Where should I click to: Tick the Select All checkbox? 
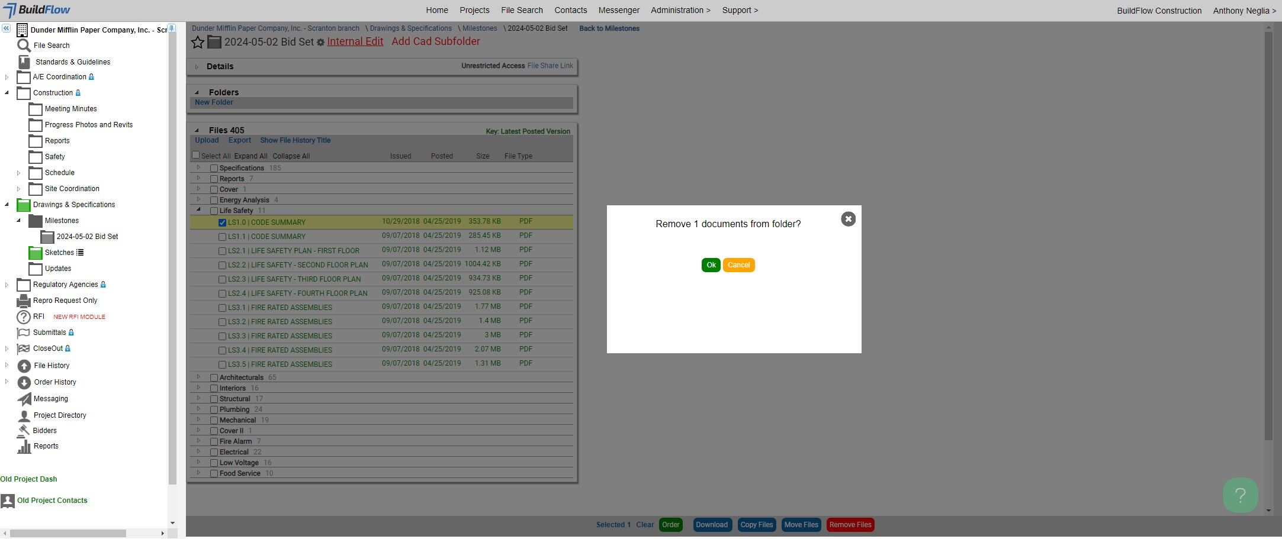click(x=196, y=155)
